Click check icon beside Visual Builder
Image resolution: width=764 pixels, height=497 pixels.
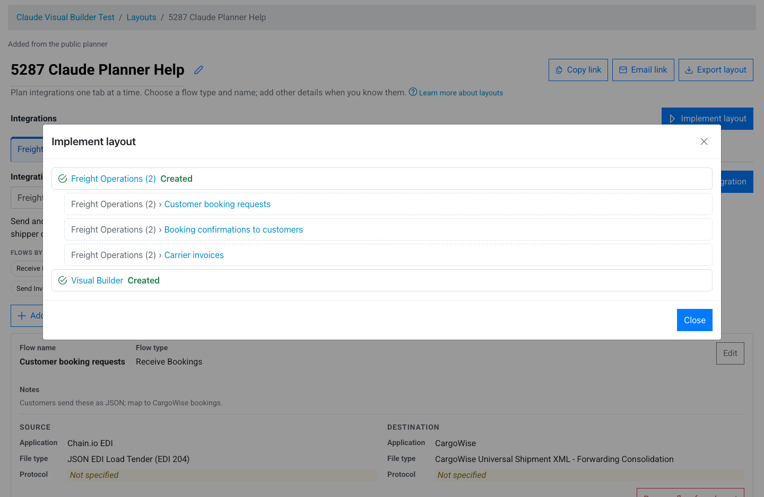[x=63, y=280]
